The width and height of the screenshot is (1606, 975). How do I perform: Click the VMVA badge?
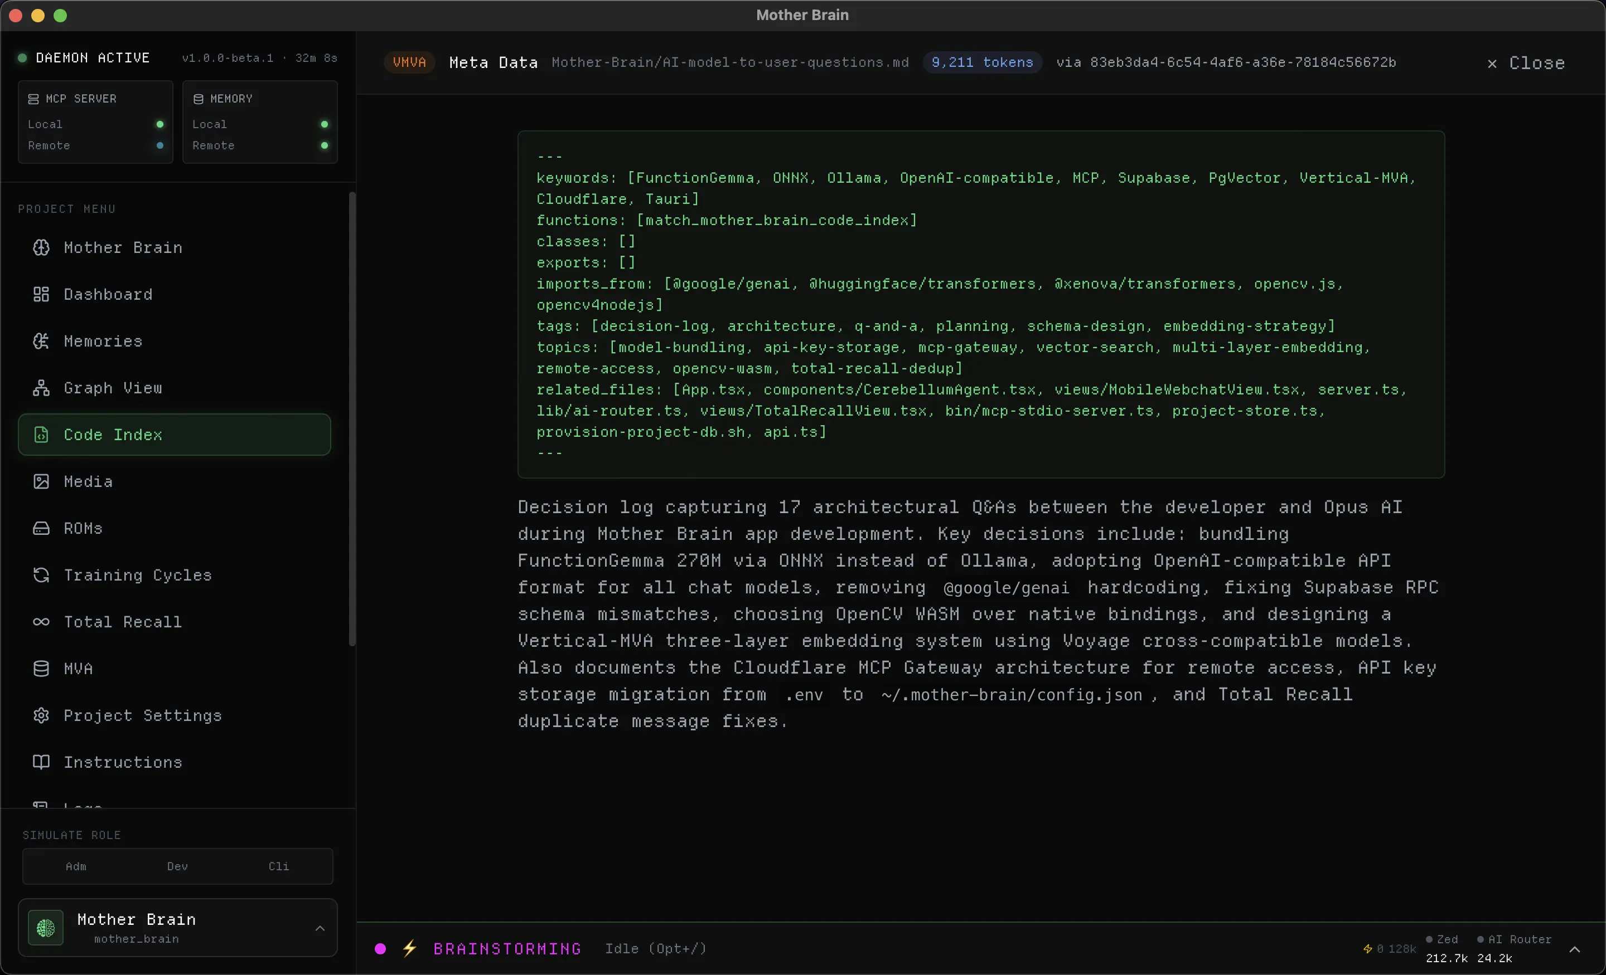coord(409,62)
